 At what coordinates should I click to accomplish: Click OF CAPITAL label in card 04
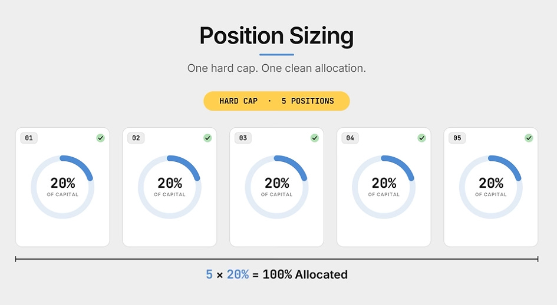[x=384, y=194]
